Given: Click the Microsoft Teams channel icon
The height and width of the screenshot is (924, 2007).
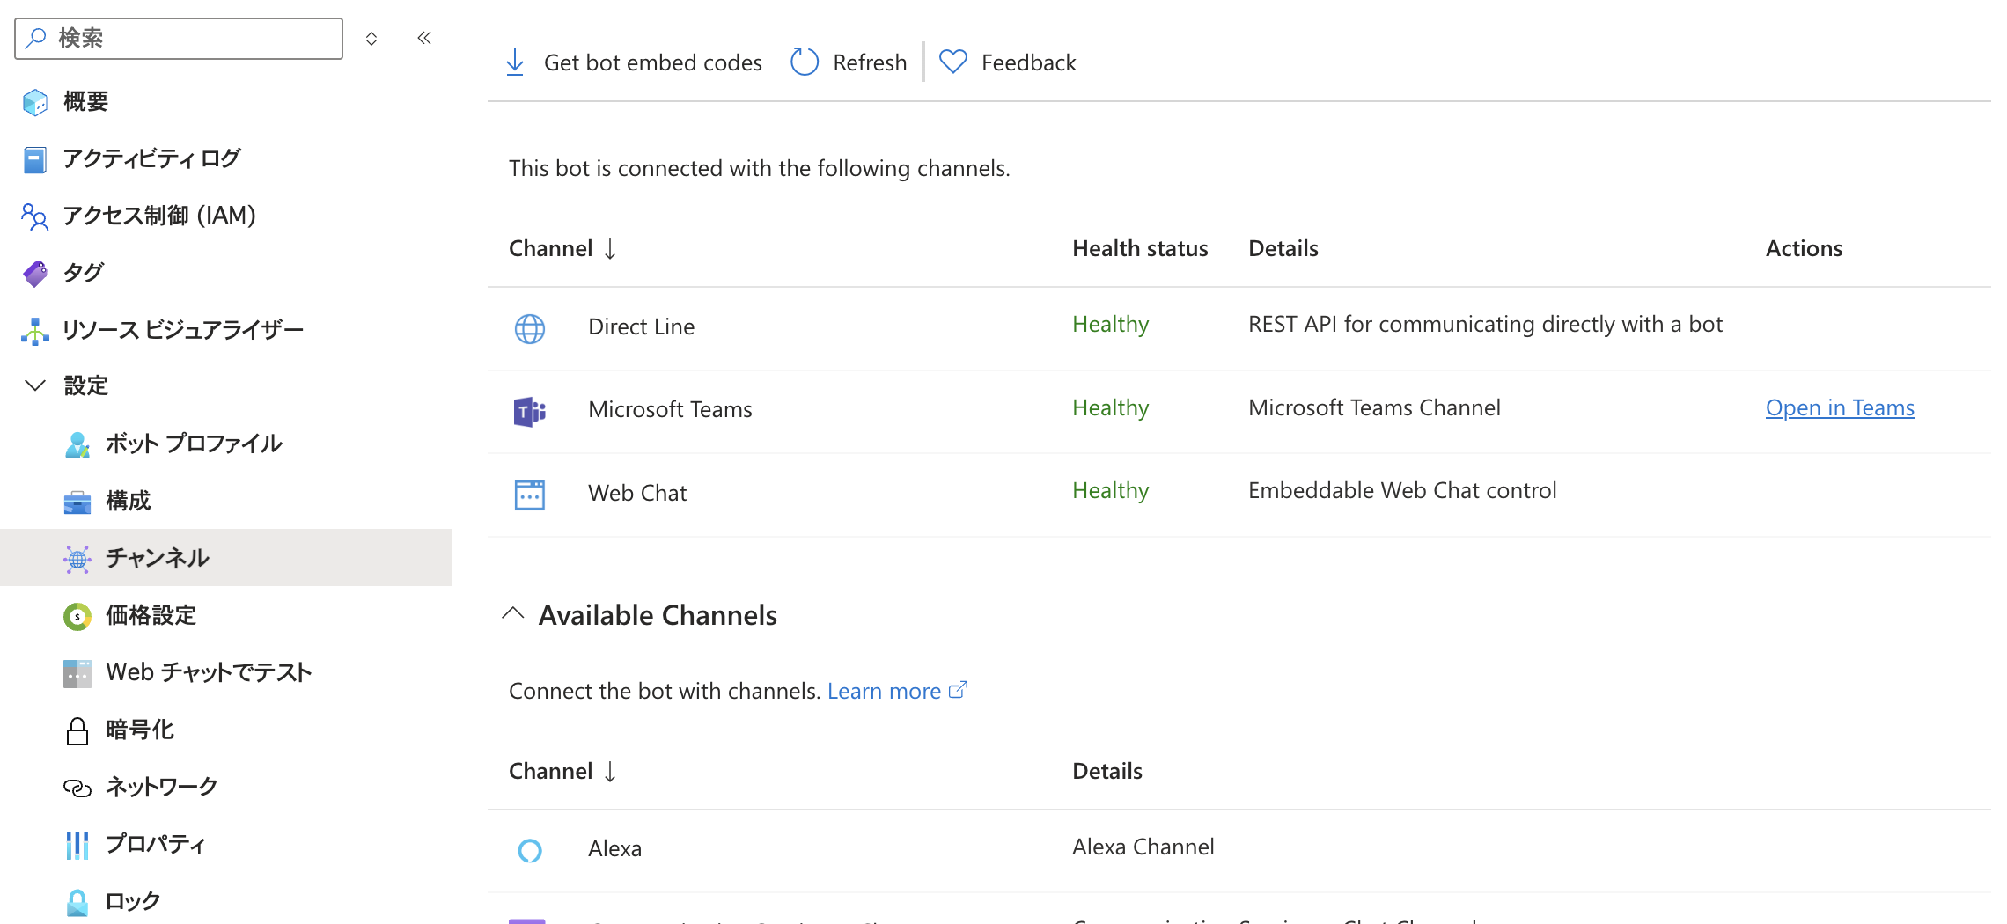Looking at the screenshot, I should 529,411.
